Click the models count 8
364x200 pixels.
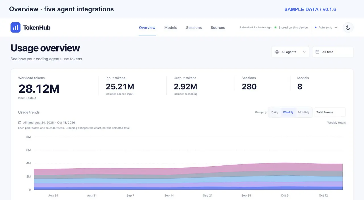(x=300, y=87)
